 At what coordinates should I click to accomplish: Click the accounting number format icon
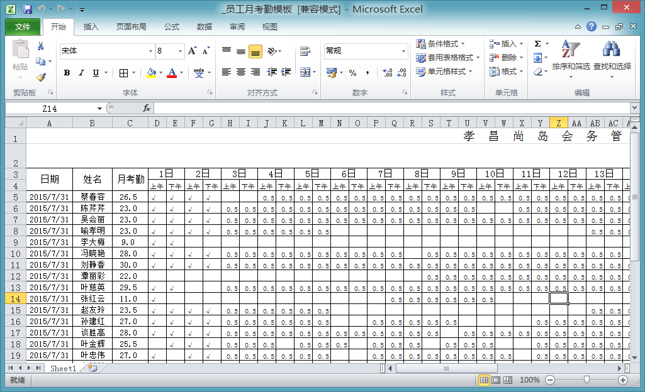[332, 73]
